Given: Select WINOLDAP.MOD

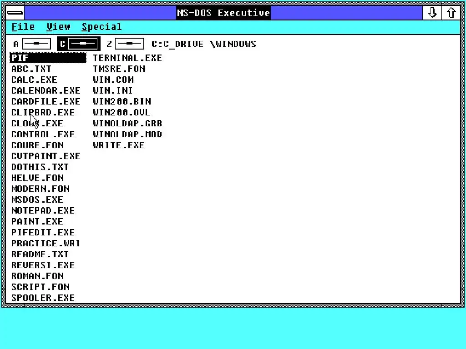Looking at the screenshot, I should coord(127,134).
